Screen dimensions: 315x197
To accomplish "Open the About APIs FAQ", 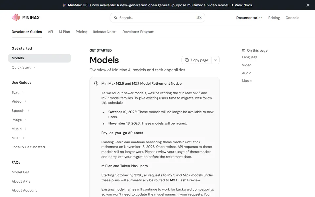I will 21,181.
